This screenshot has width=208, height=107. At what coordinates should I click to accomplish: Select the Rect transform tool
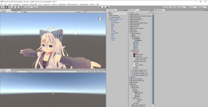coord(17,7)
